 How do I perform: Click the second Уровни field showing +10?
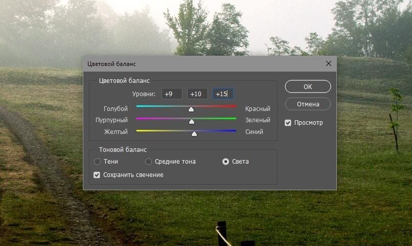click(197, 94)
